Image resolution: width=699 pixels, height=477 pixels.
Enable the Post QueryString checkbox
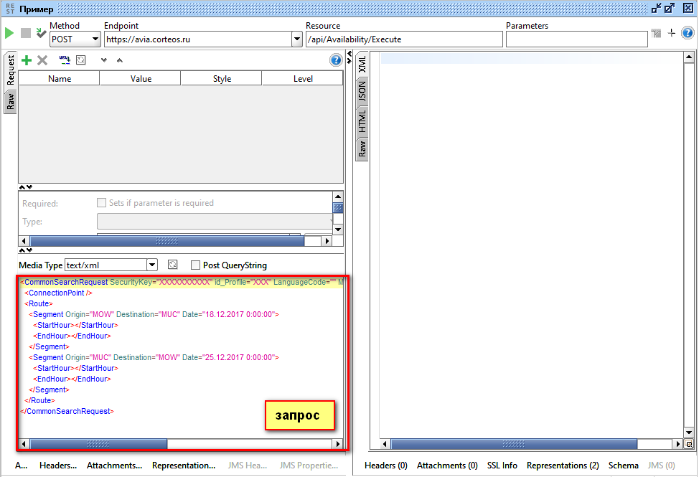(x=195, y=265)
